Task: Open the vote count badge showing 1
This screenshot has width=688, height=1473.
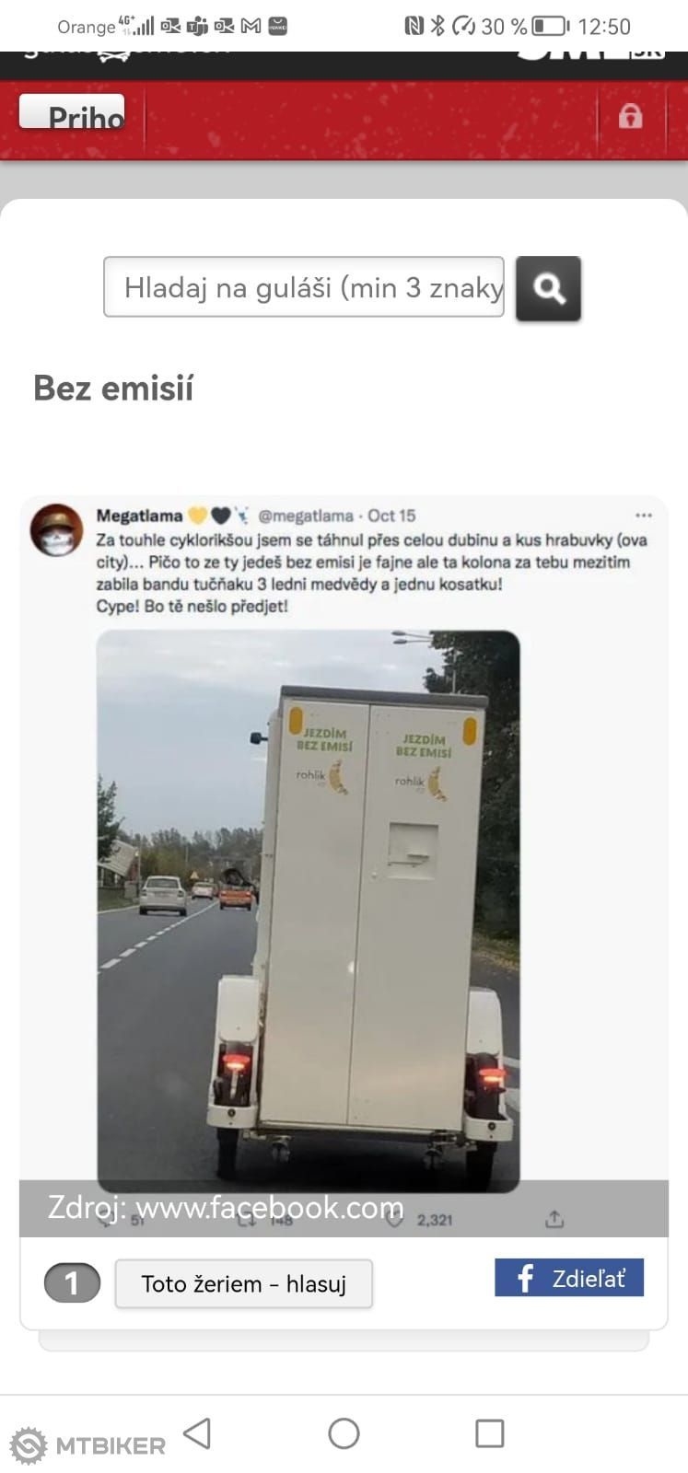Action: tap(72, 1283)
